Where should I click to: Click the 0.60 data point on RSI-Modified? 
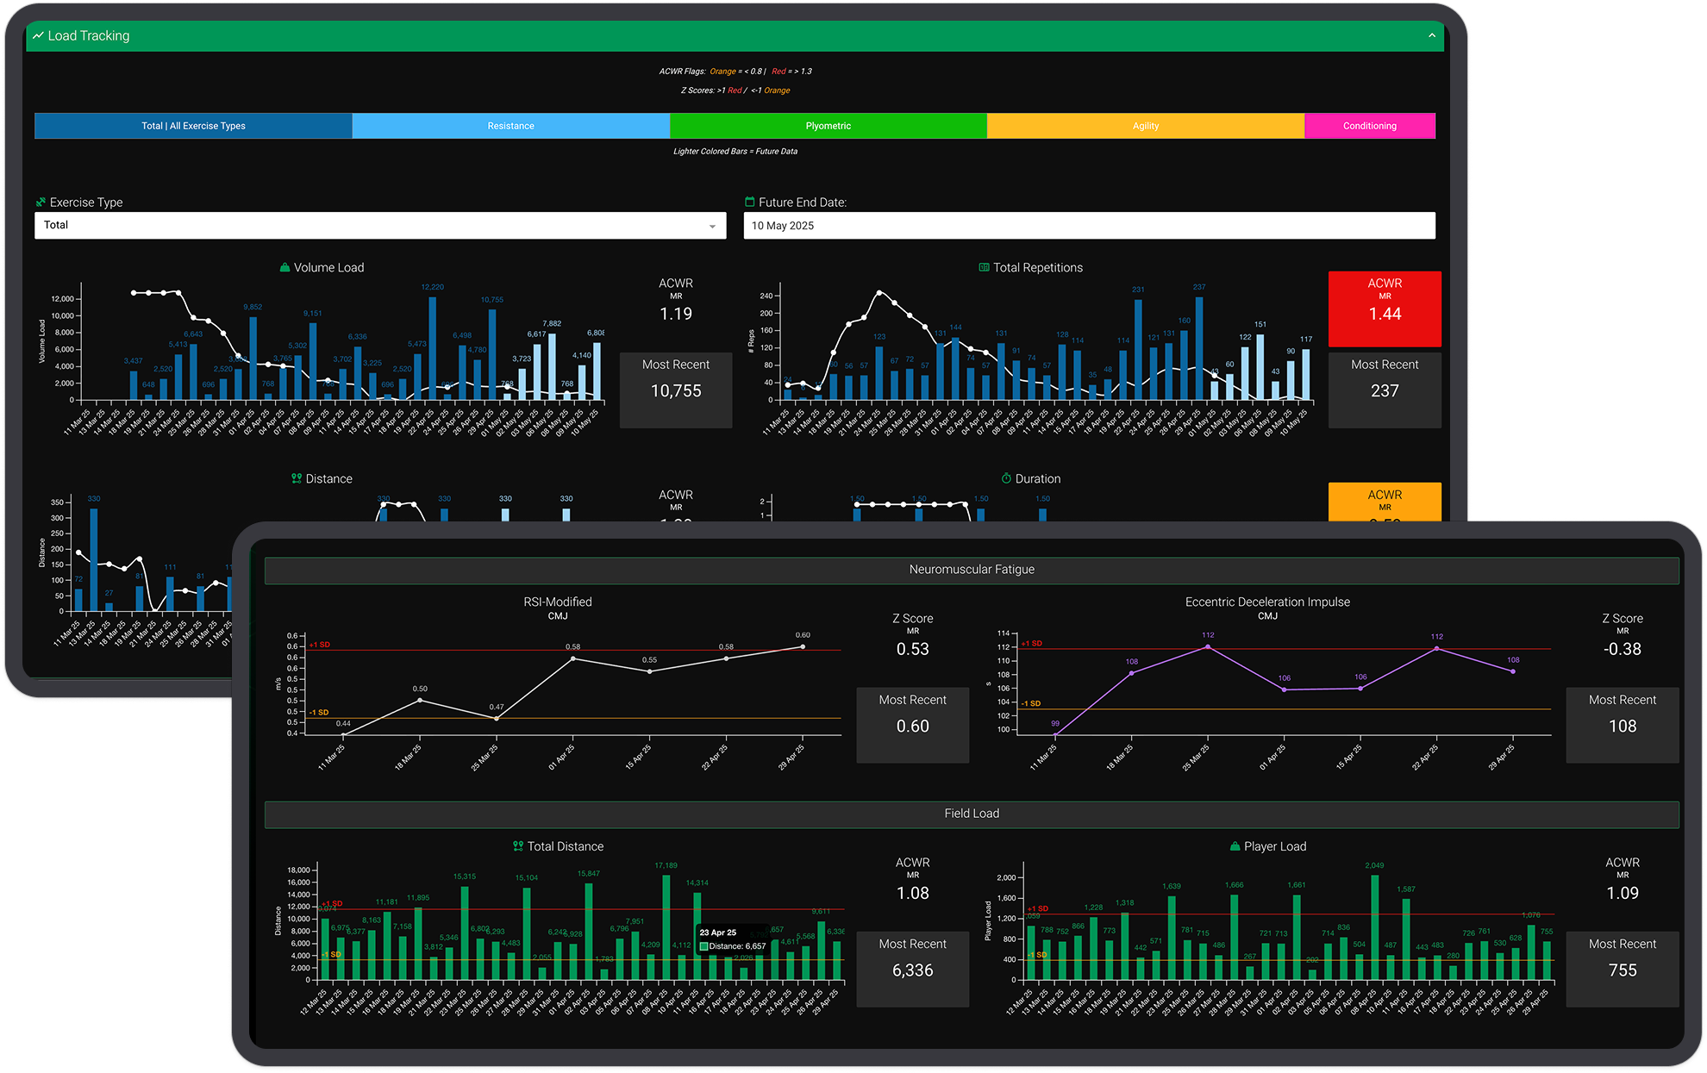pyautogui.click(x=803, y=646)
